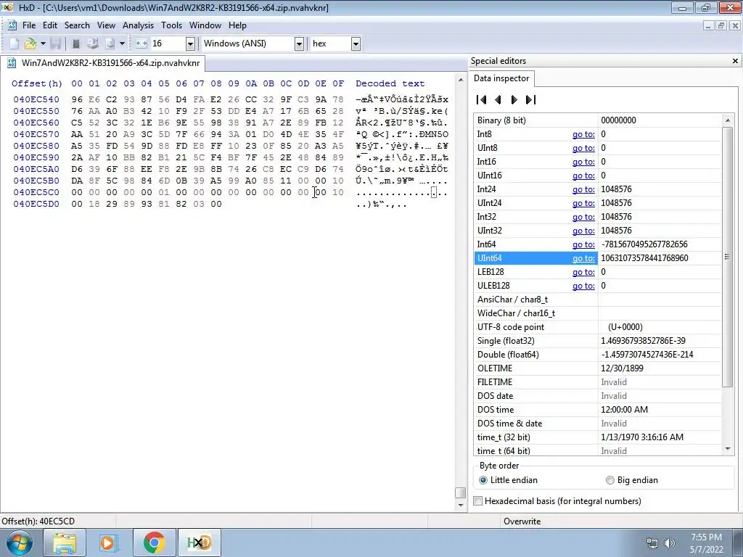Select the Data inspector tab
The height and width of the screenshot is (557, 743).
[x=501, y=78]
